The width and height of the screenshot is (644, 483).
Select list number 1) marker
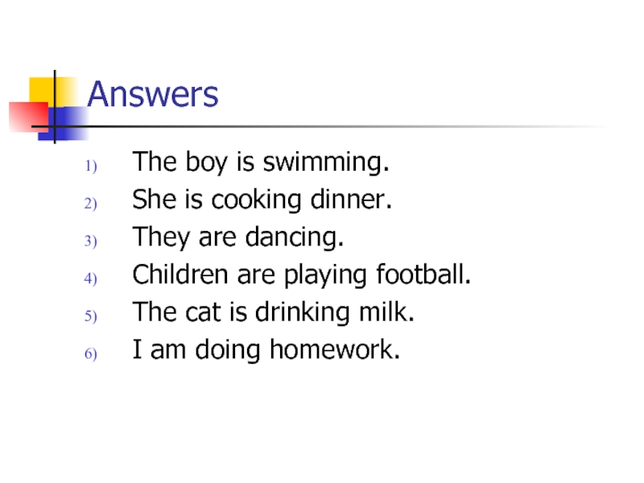click(x=91, y=167)
